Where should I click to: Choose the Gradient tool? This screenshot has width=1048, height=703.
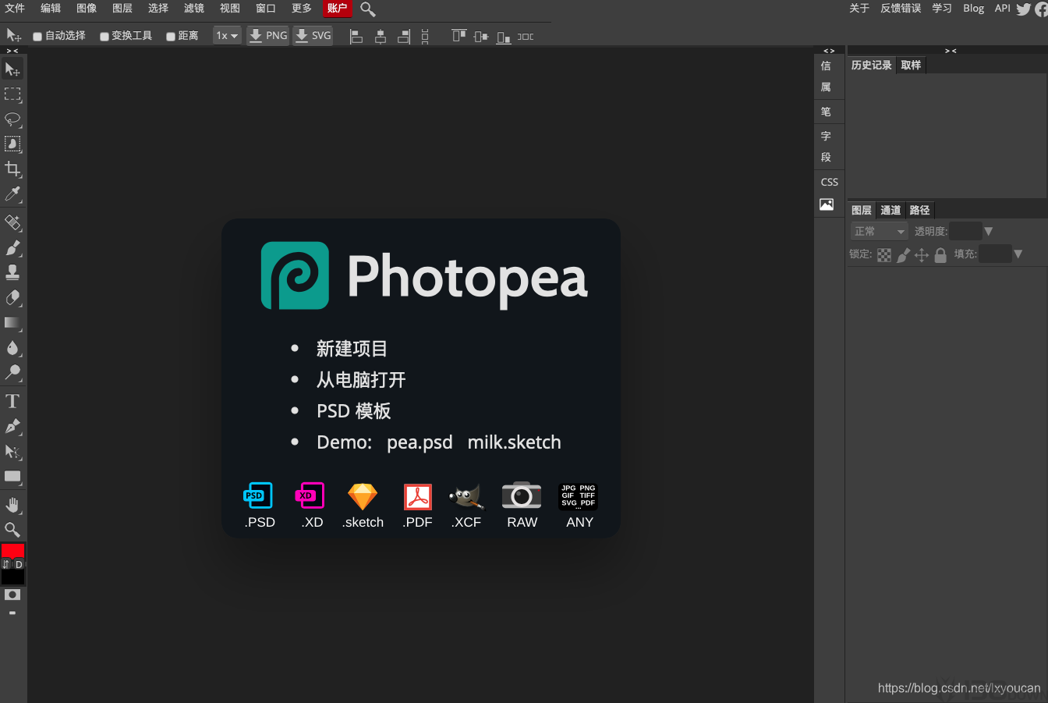pyautogui.click(x=12, y=323)
